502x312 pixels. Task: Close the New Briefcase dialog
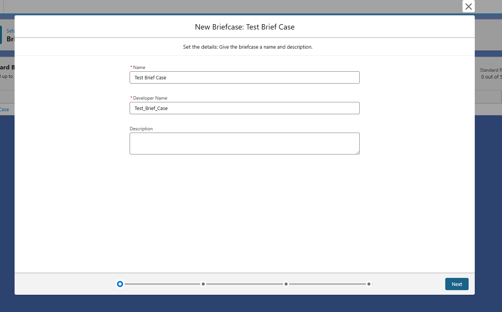(x=468, y=7)
